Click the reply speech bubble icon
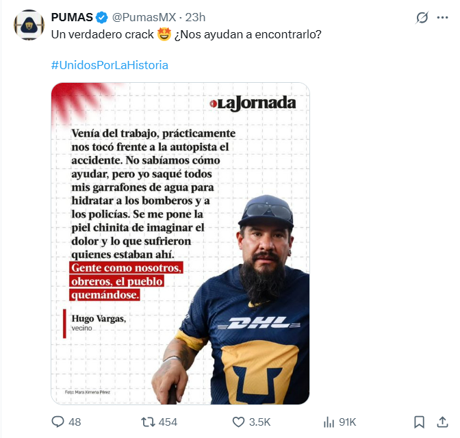The height and width of the screenshot is (438, 460). point(58,422)
